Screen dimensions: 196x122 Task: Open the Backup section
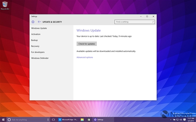[x=34, y=40]
